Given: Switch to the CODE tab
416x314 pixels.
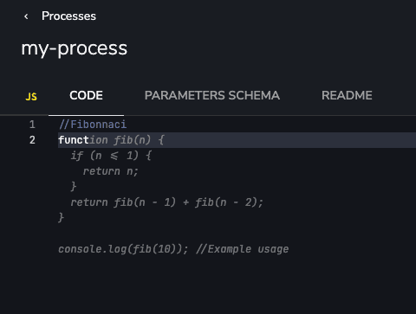Looking at the screenshot, I should pos(86,95).
